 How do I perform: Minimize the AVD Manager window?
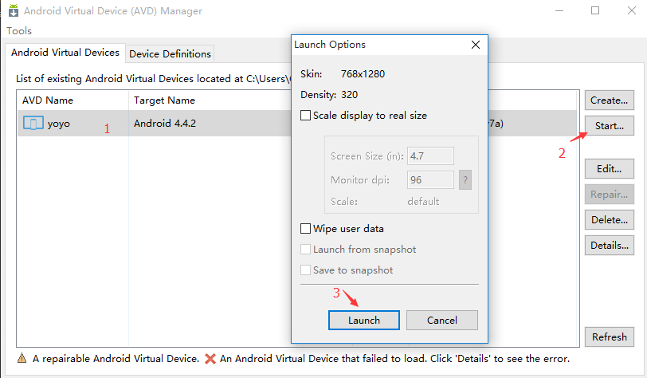pyautogui.click(x=559, y=10)
